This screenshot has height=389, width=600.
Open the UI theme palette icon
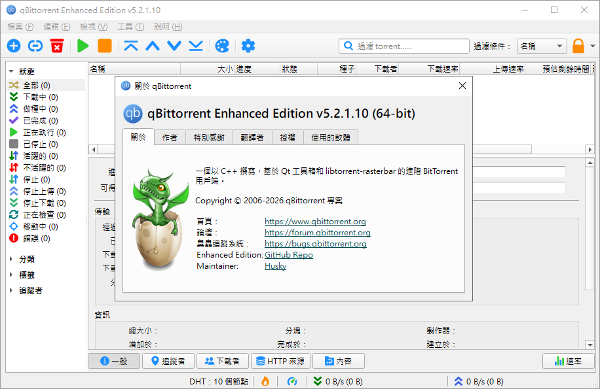coord(222,46)
